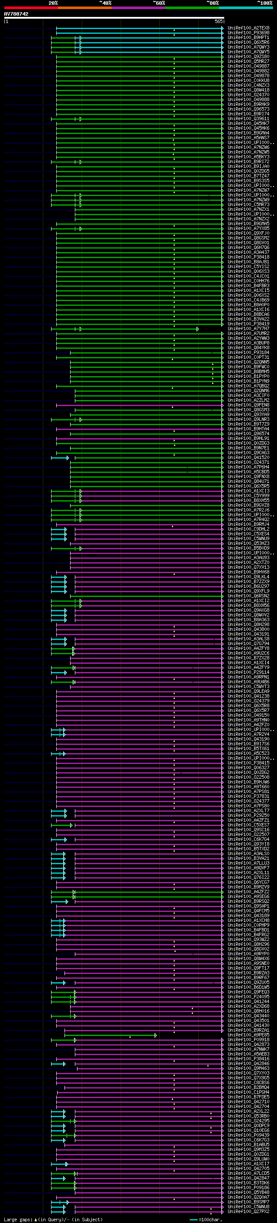This screenshot has height=1223, width=277.
Task: Select hit label UniRef100_P09918
Action: click(x=248, y=1040)
